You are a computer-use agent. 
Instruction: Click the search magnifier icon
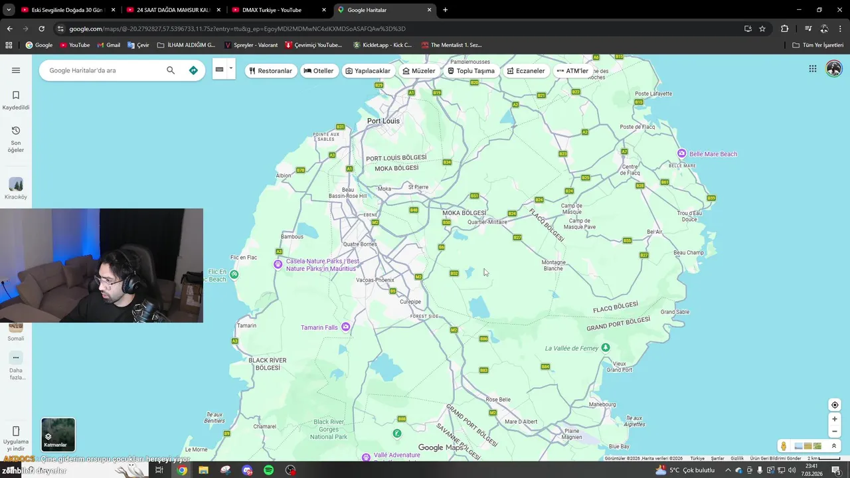[171, 70]
